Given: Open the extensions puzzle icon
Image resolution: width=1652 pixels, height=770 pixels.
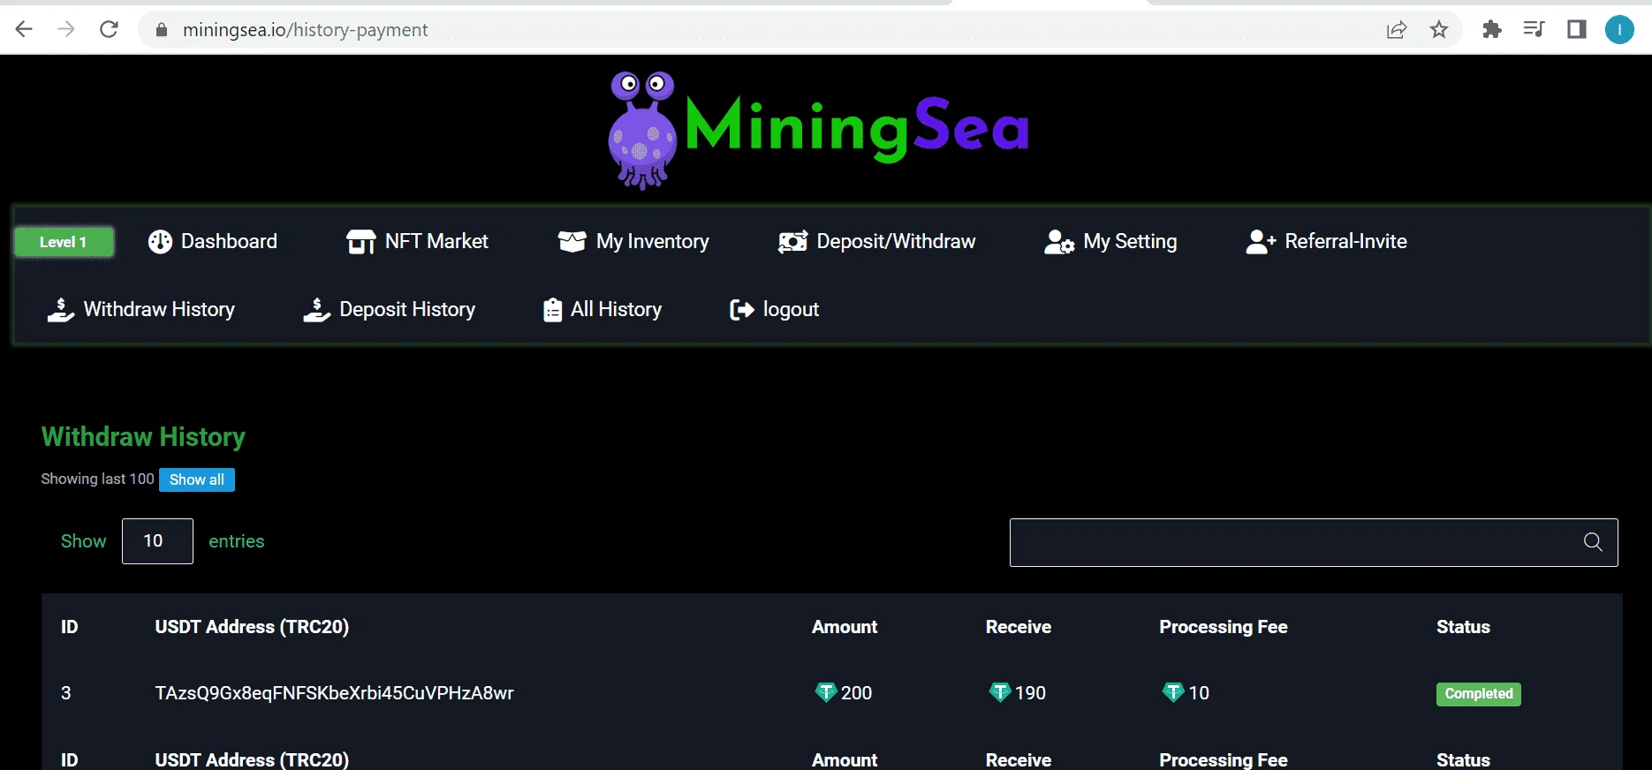Looking at the screenshot, I should point(1492,29).
